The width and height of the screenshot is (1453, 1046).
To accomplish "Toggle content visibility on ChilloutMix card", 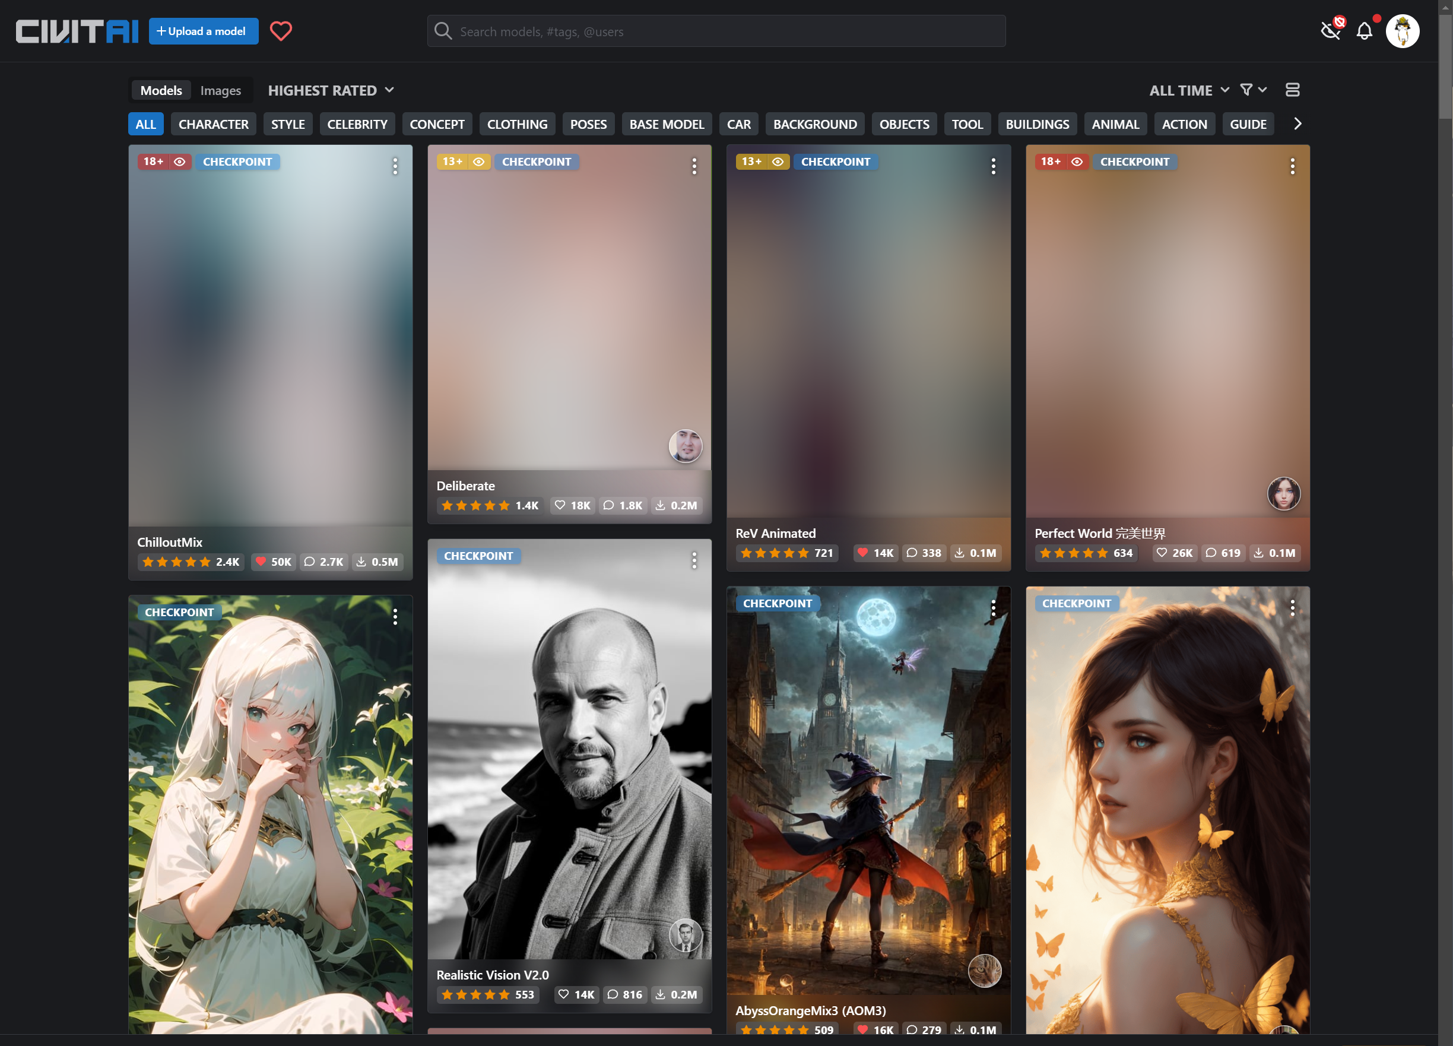I will pyautogui.click(x=178, y=161).
